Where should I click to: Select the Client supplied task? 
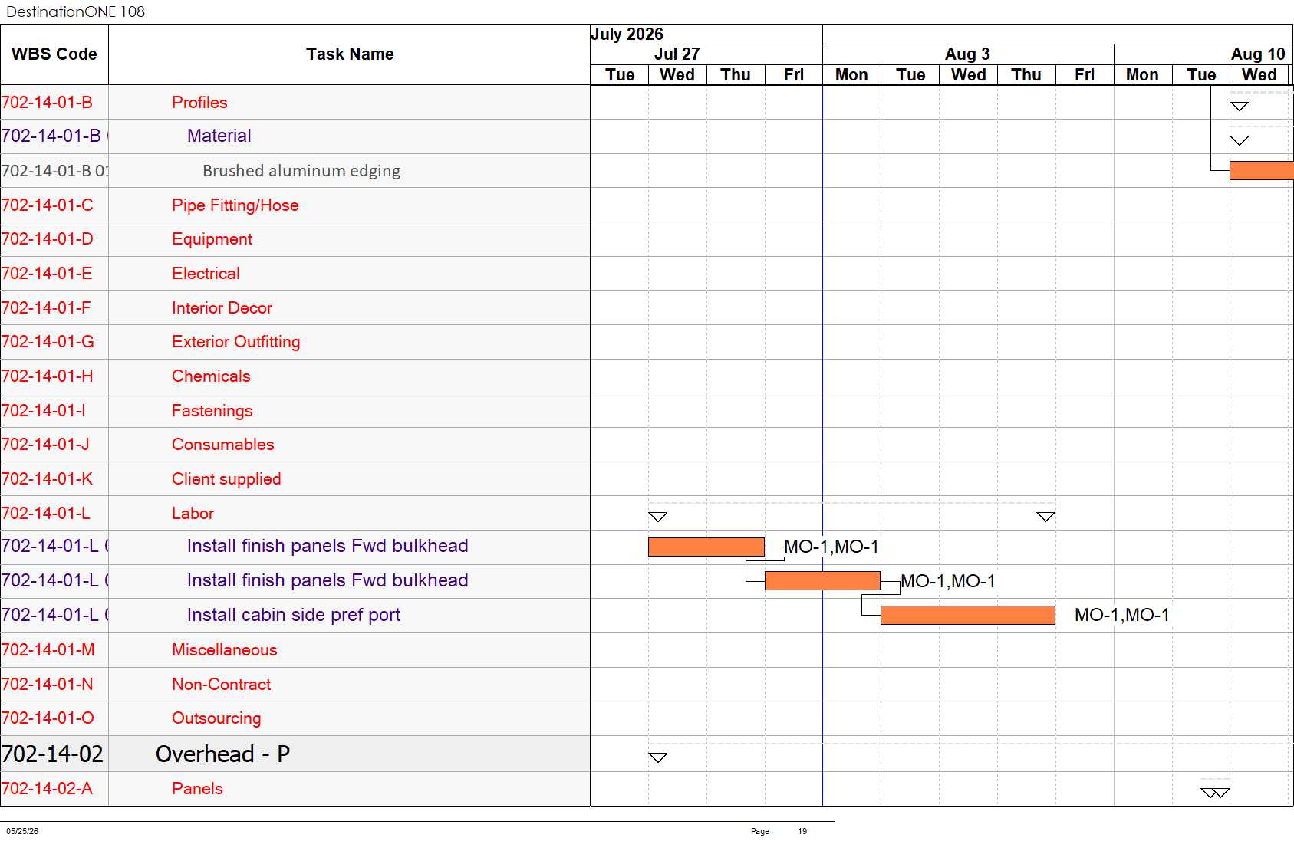(x=226, y=479)
